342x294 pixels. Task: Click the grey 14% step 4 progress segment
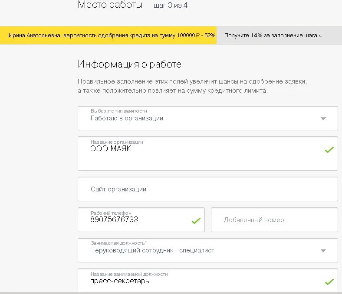click(x=279, y=35)
